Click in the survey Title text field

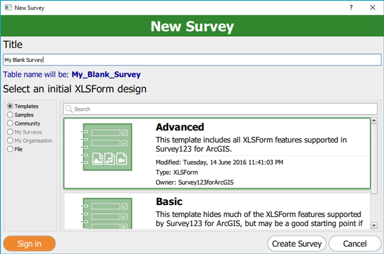(x=192, y=60)
